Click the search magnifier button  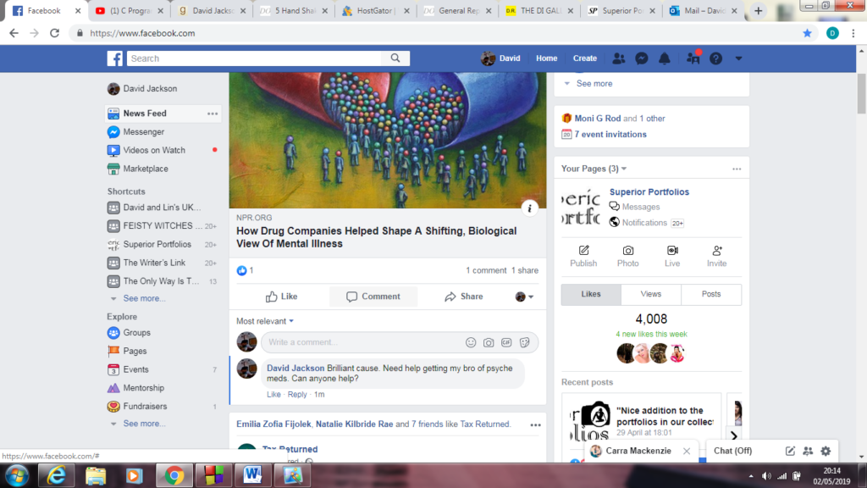(395, 58)
